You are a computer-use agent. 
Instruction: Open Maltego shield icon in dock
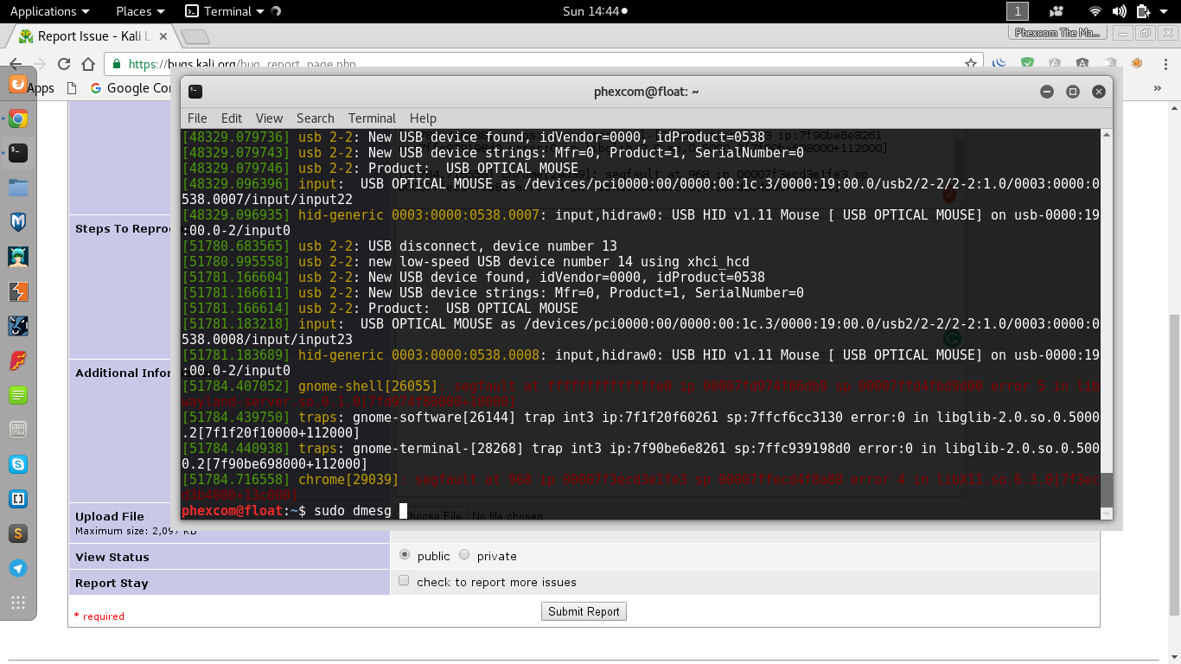(x=18, y=222)
